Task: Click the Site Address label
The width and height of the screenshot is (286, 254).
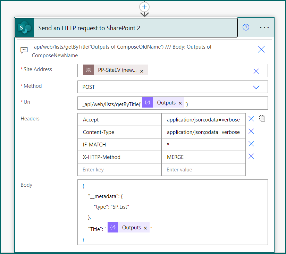Action: (38, 69)
